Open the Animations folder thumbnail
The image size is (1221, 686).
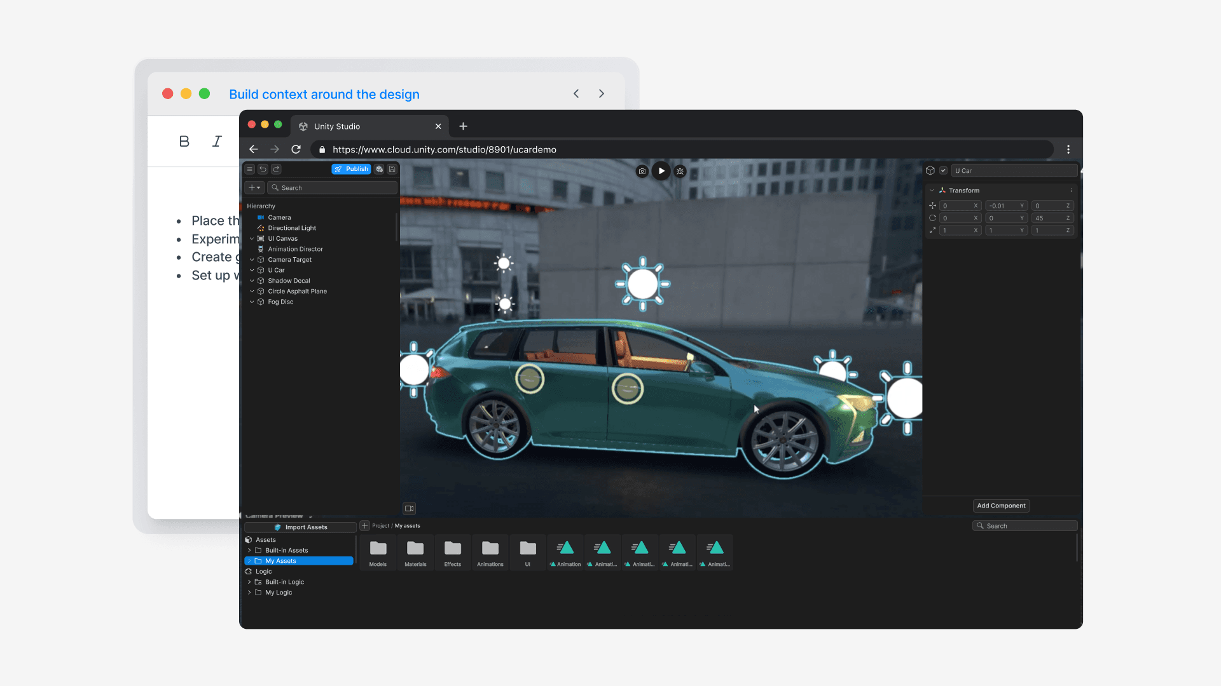pos(490,553)
